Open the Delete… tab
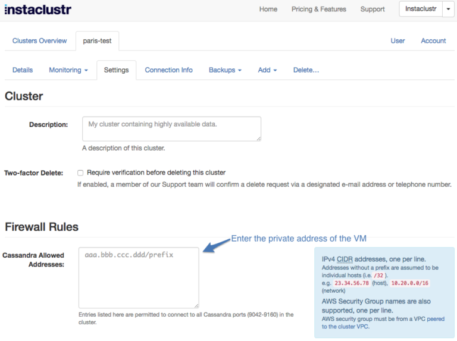 click(x=306, y=70)
